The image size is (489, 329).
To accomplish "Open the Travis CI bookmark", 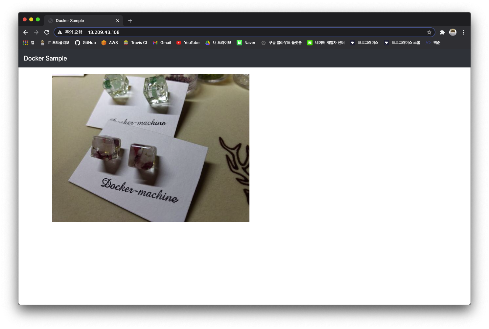I will pos(135,43).
